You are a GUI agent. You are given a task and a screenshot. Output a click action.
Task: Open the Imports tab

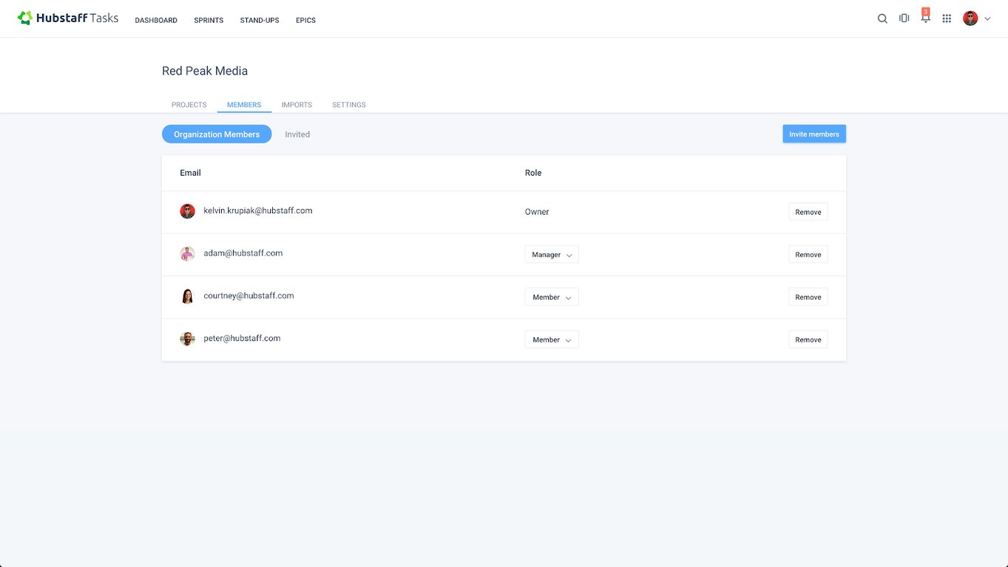(x=297, y=105)
